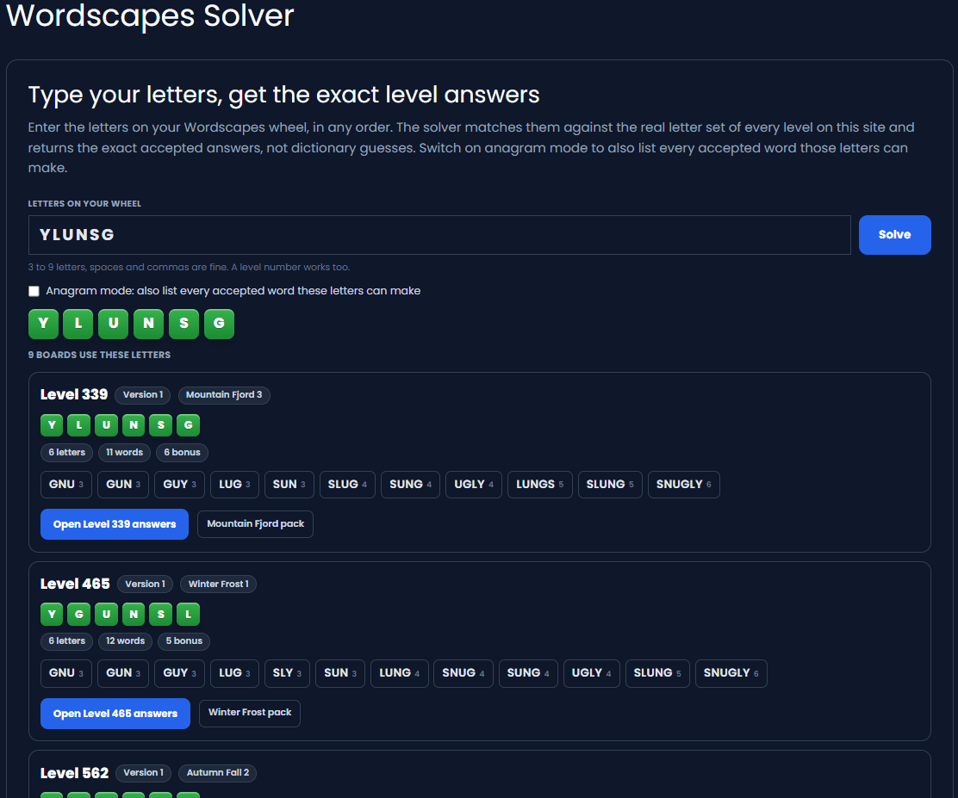Select the G tile below the input
Viewport: 958px width, 798px height.
pyautogui.click(x=219, y=324)
